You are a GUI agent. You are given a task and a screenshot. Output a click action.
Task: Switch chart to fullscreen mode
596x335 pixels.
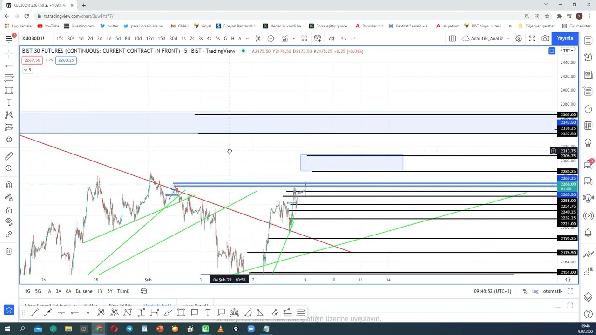click(532, 38)
